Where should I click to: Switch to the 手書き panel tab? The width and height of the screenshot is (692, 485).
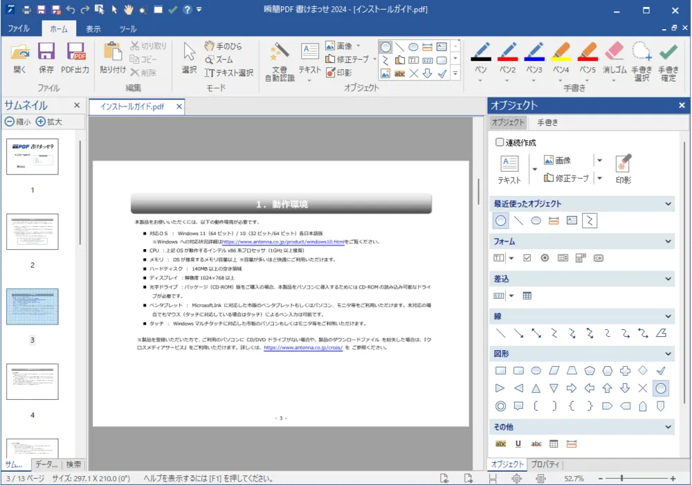547,122
